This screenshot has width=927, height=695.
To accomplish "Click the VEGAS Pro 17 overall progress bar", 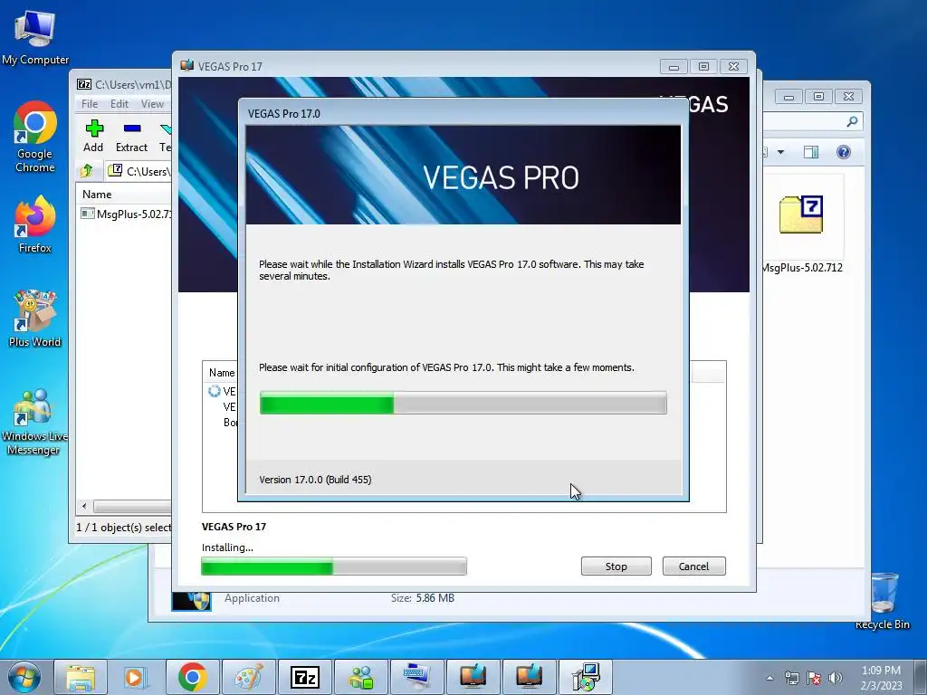I will pyautogui.click(x=334, y=566).
